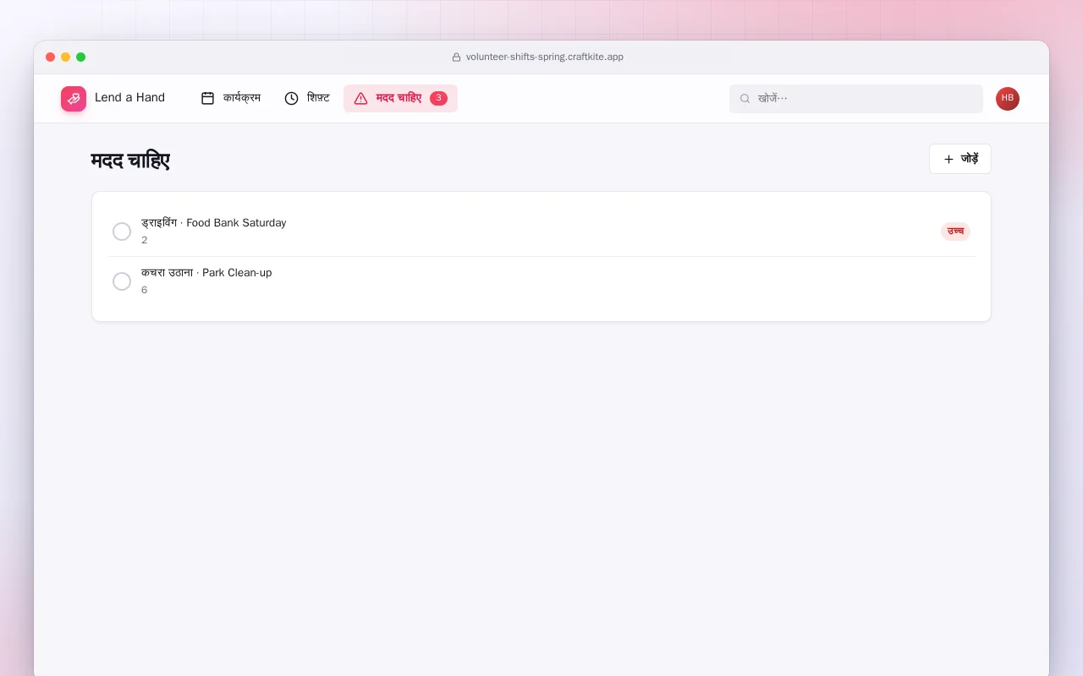Mark ड्राइविंग Food Bank Saturday as done
The width and height of the screenshot is (1083, 676).
point(122,232)
